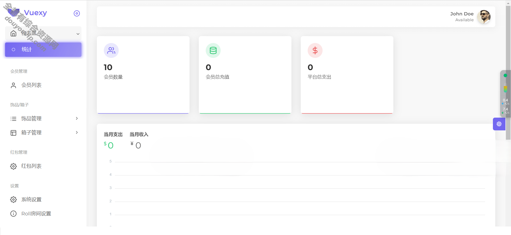Click the list icon beside 饰品管理
The image size is (511, 235).
(x=13, y=119)
